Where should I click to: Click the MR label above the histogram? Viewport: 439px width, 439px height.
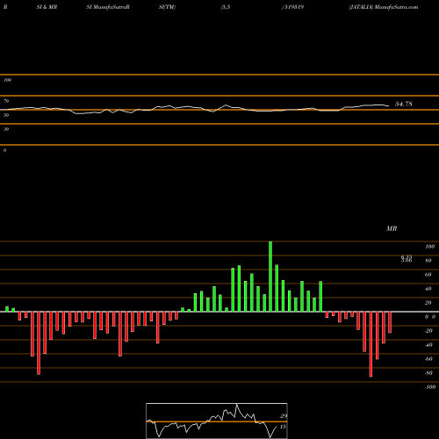(392, 228)
